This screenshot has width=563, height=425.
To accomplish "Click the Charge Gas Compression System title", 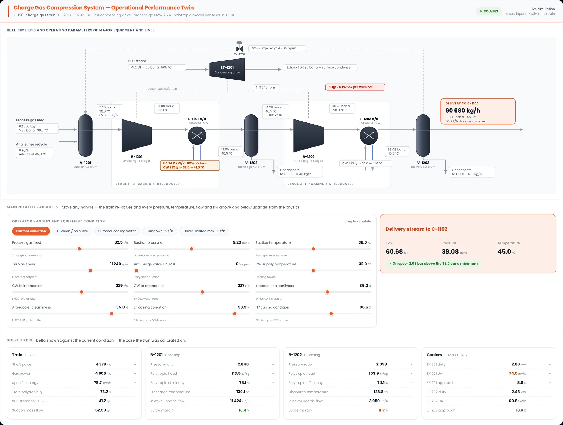I will [x=104, y=8].
